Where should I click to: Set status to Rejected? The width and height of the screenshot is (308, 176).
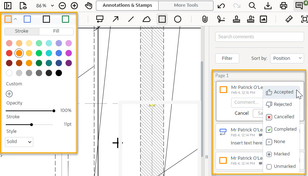(x=281, y=104)
